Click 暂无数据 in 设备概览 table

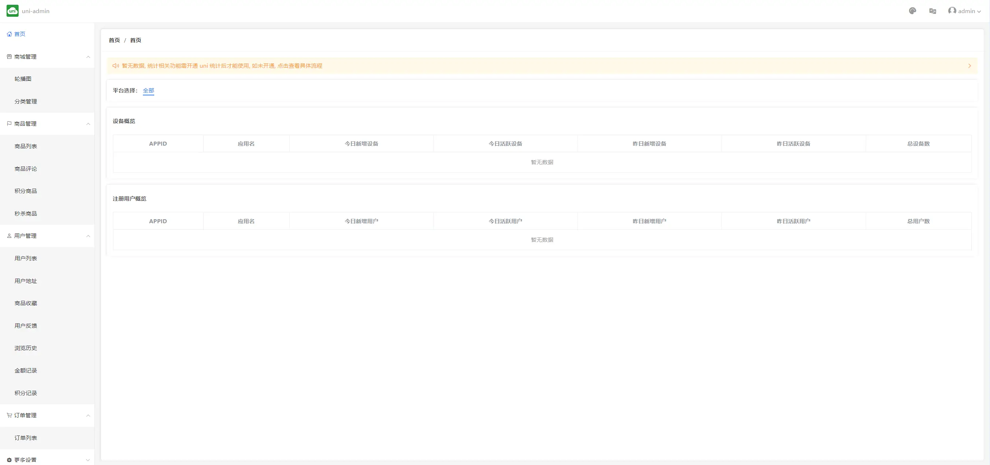[x=542, y=162]
